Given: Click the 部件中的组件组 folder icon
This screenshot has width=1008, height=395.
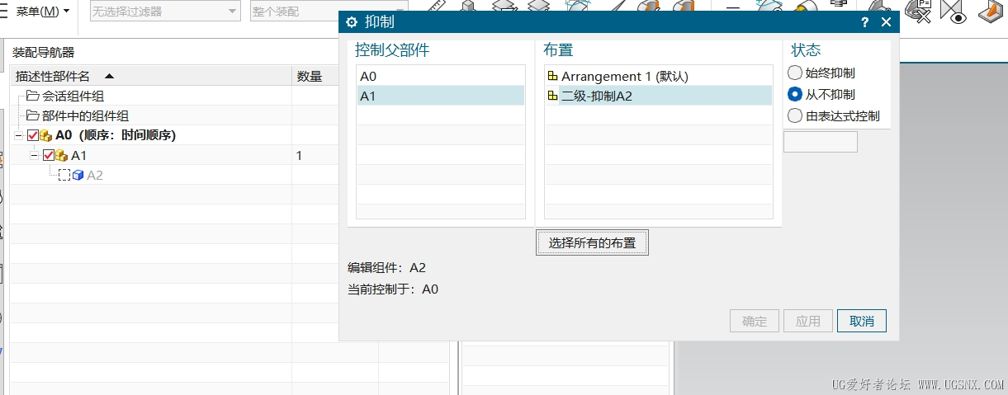Looking at the screenshot, I should [x=33, y=116].
